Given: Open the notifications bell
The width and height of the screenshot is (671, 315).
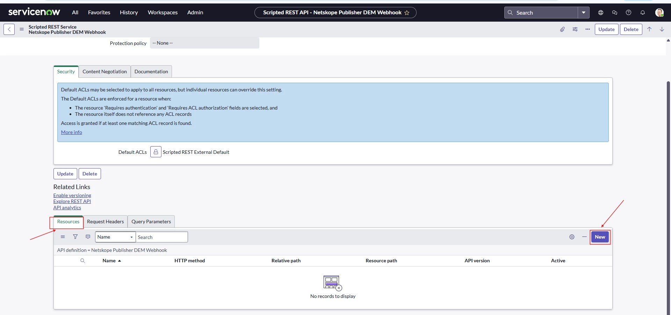Looking at the screenshot, I should pyautogui.click(x=642, y=13).
